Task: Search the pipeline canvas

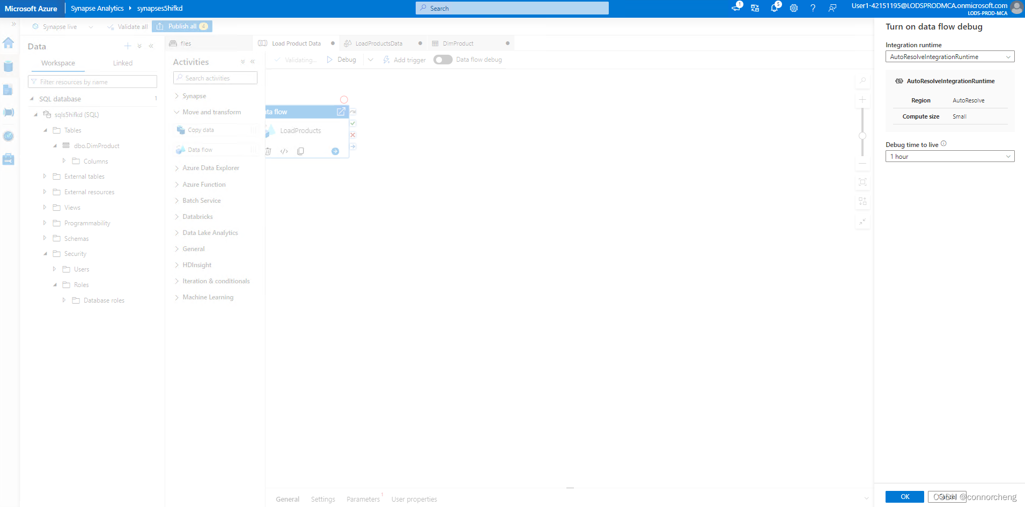Action: point(862,80)
